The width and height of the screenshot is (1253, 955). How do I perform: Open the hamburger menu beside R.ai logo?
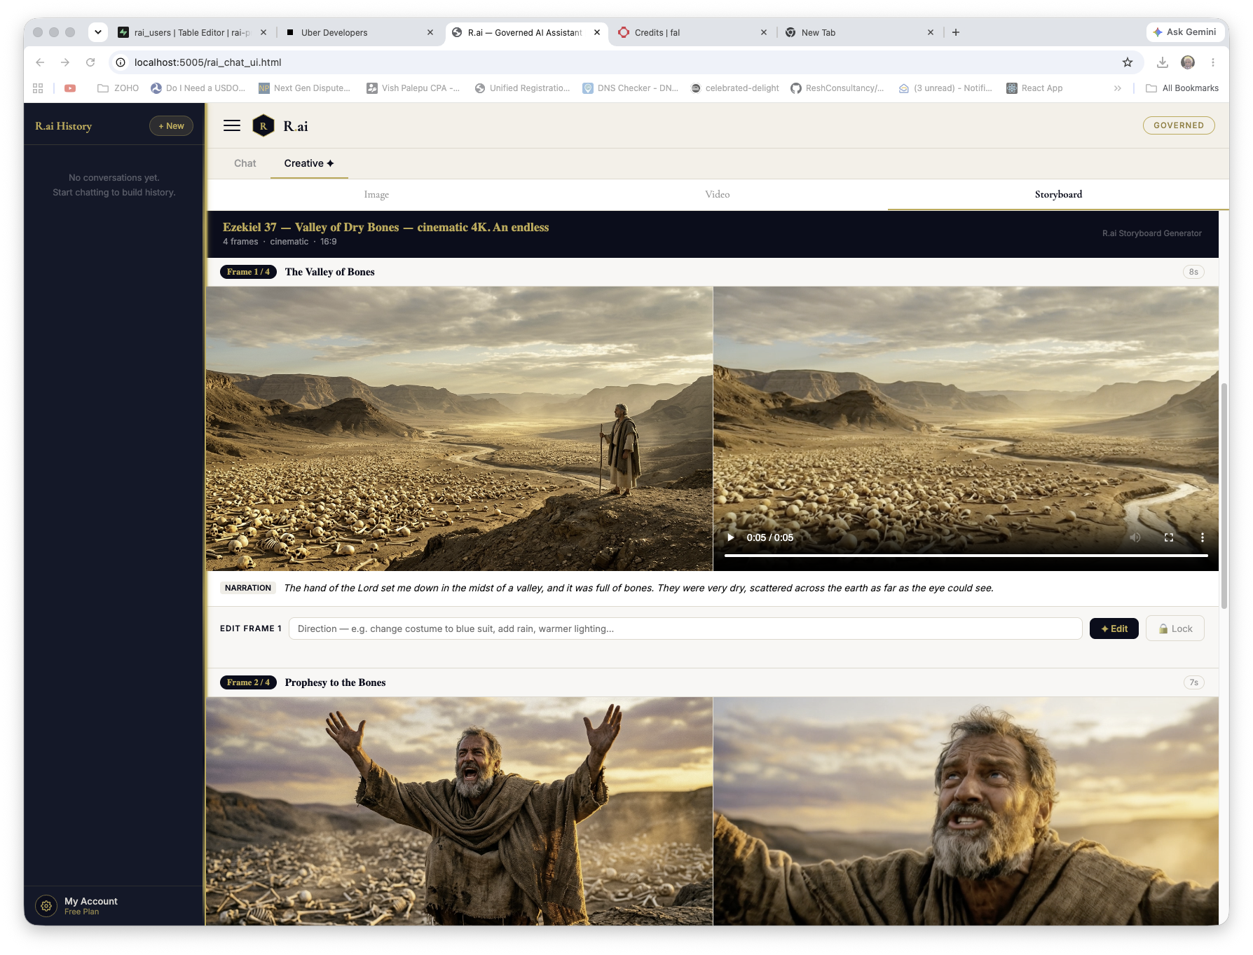(x=232, y=126)
